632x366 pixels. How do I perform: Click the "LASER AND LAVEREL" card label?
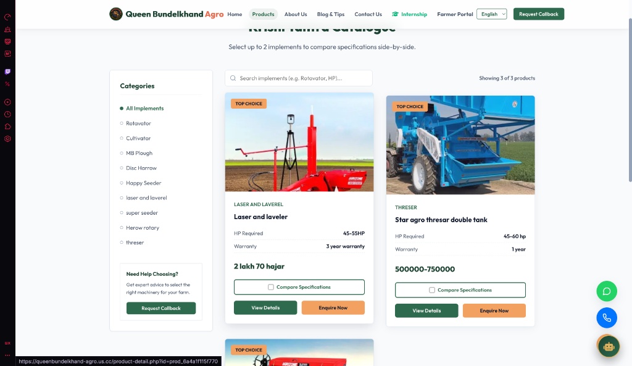(259, 204)
